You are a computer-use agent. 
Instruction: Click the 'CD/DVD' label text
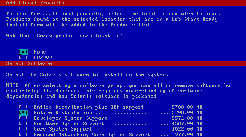coord(43,57)
